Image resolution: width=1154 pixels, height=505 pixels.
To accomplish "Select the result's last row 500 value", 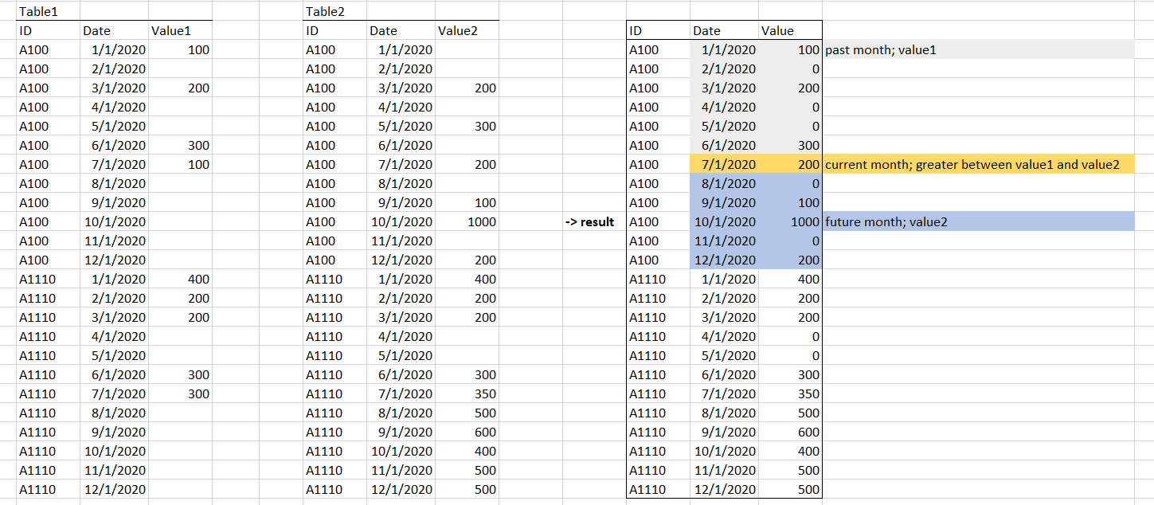I will (x=790, y=489).
